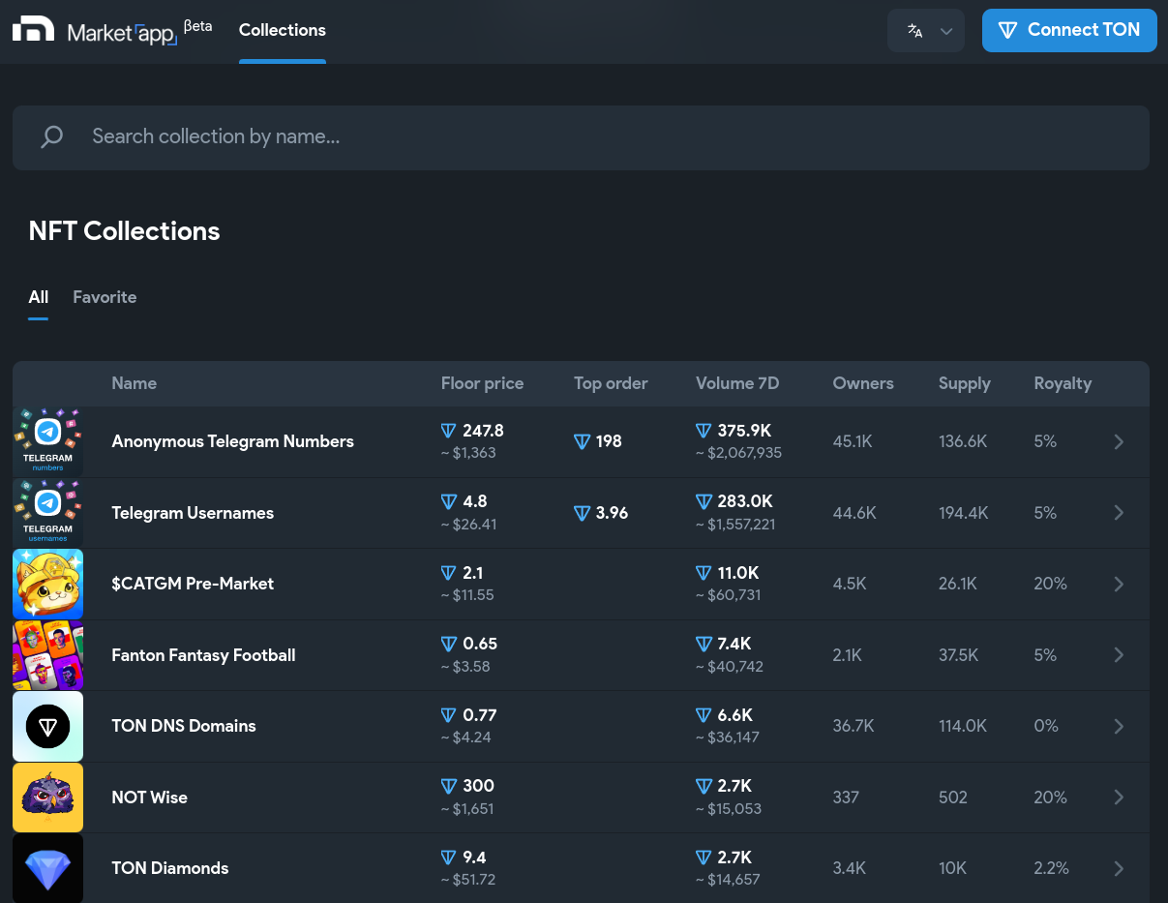Expand the TON Diamonds row chevron
This screenshot has width=1168, height=903.
(1119, 868)
